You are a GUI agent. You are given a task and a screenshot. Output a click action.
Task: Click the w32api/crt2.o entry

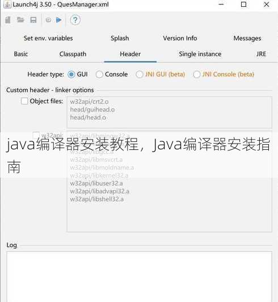pyautogui.click(x=89, y=102)
